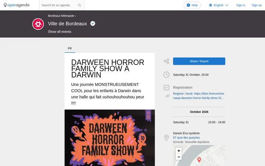Select 'Saturday 31 October, 15:00' text
Viewport: 265px width, 166px height.
pyautogui.click(x=191, y=75)
